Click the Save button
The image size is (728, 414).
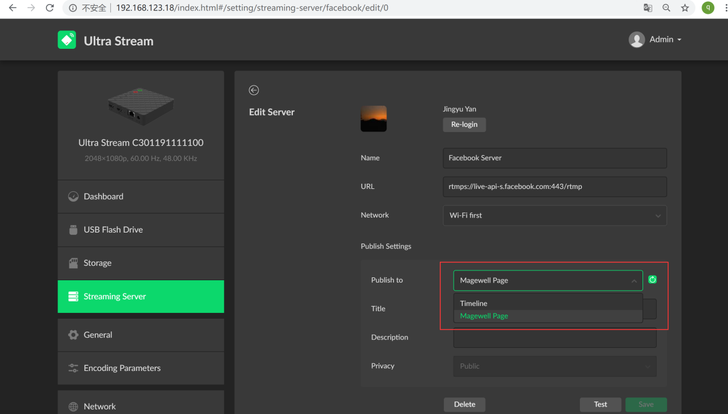point(646,404)
